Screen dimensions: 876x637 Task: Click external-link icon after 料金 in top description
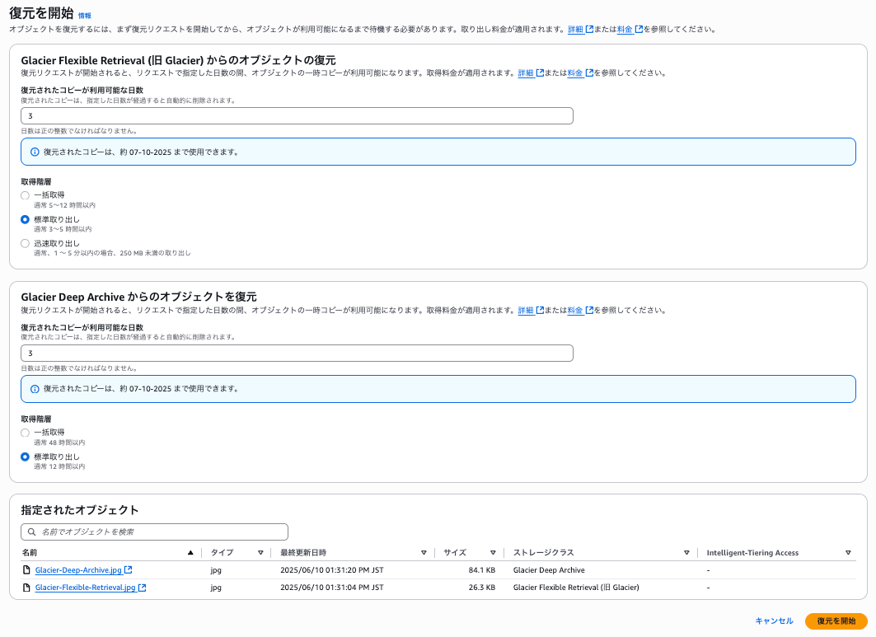639,29
